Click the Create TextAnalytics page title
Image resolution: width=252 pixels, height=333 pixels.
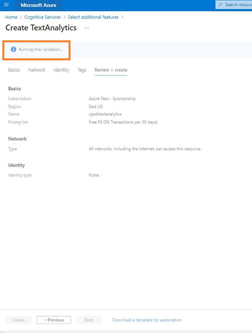pos(41,28)
